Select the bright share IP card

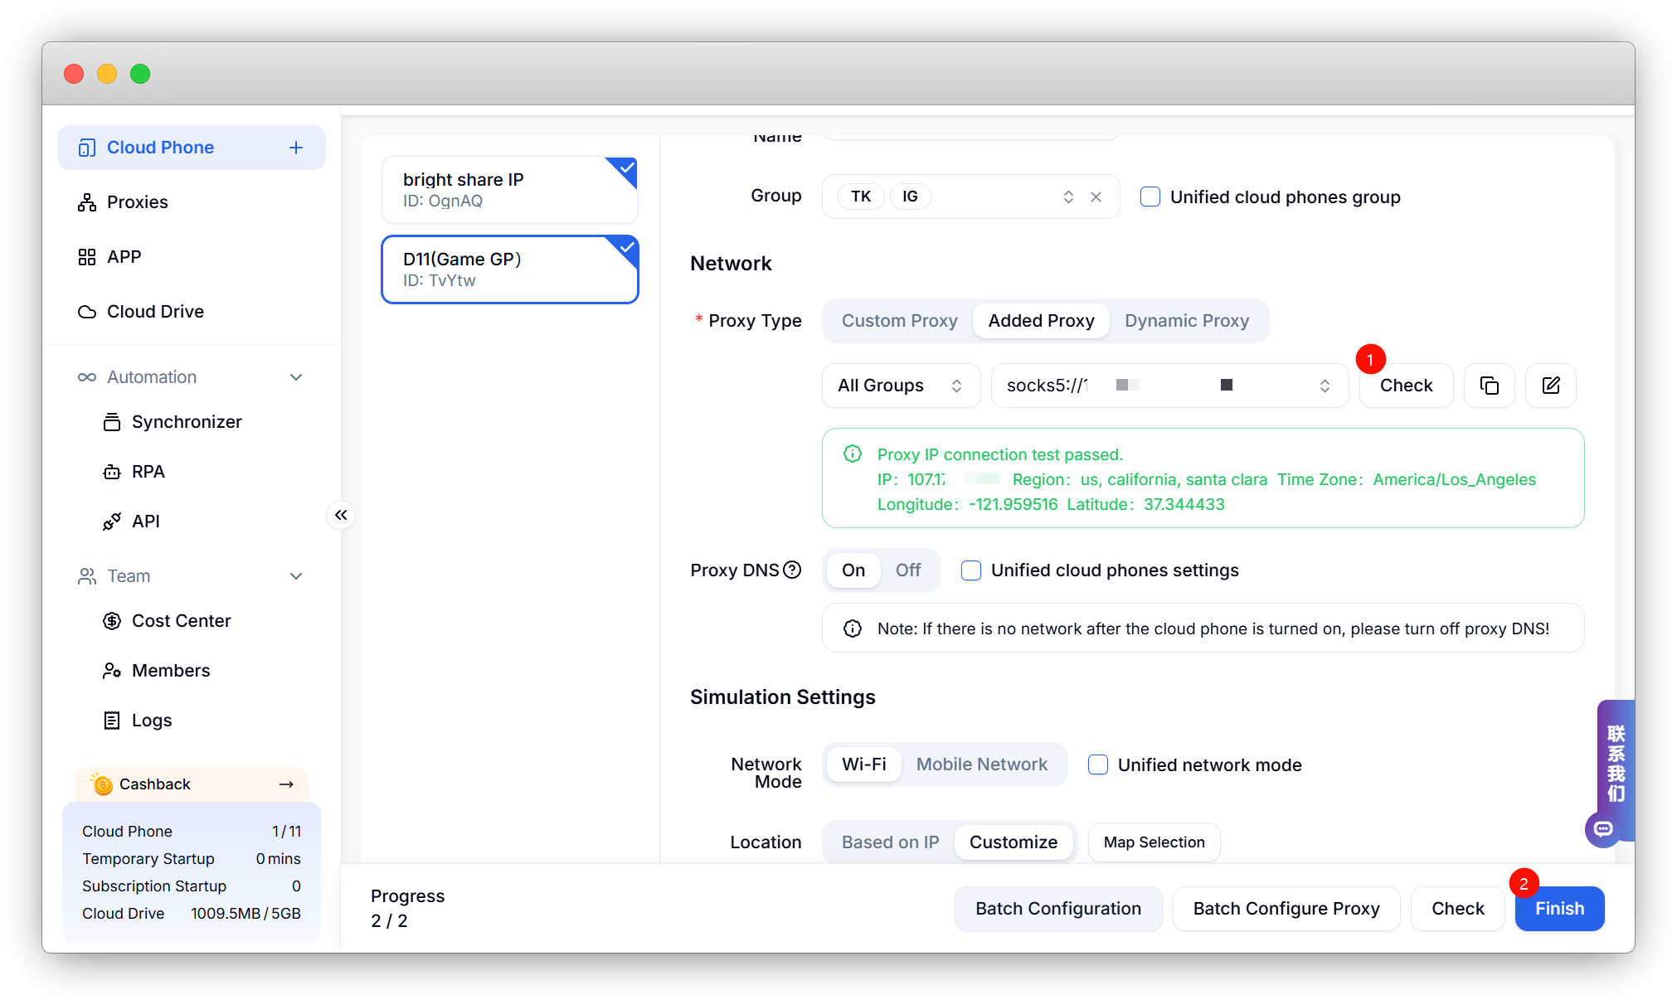(x=509, y=190)
